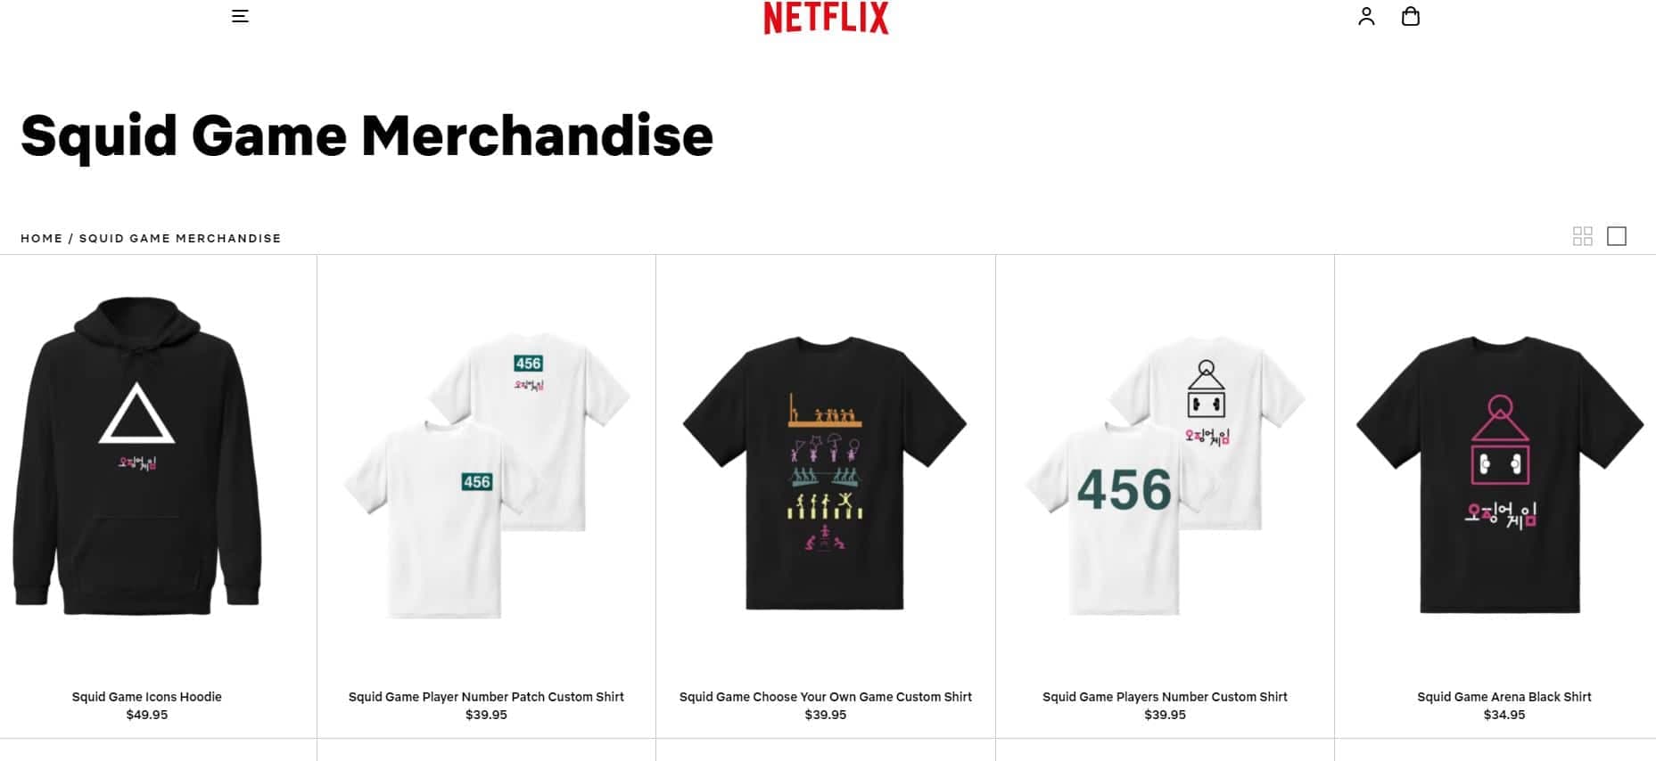1656x761 pixels.
Task: Open Squid Game Arena Black Shirt image
Action: (1500, 474)
